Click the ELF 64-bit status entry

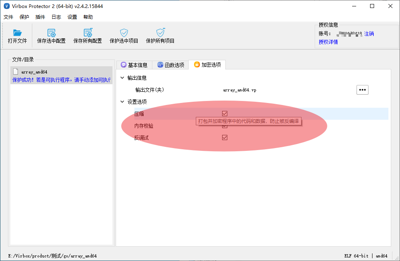coord(356,256)
